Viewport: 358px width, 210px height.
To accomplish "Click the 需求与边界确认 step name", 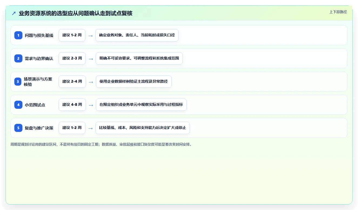I will coord(39,58).
